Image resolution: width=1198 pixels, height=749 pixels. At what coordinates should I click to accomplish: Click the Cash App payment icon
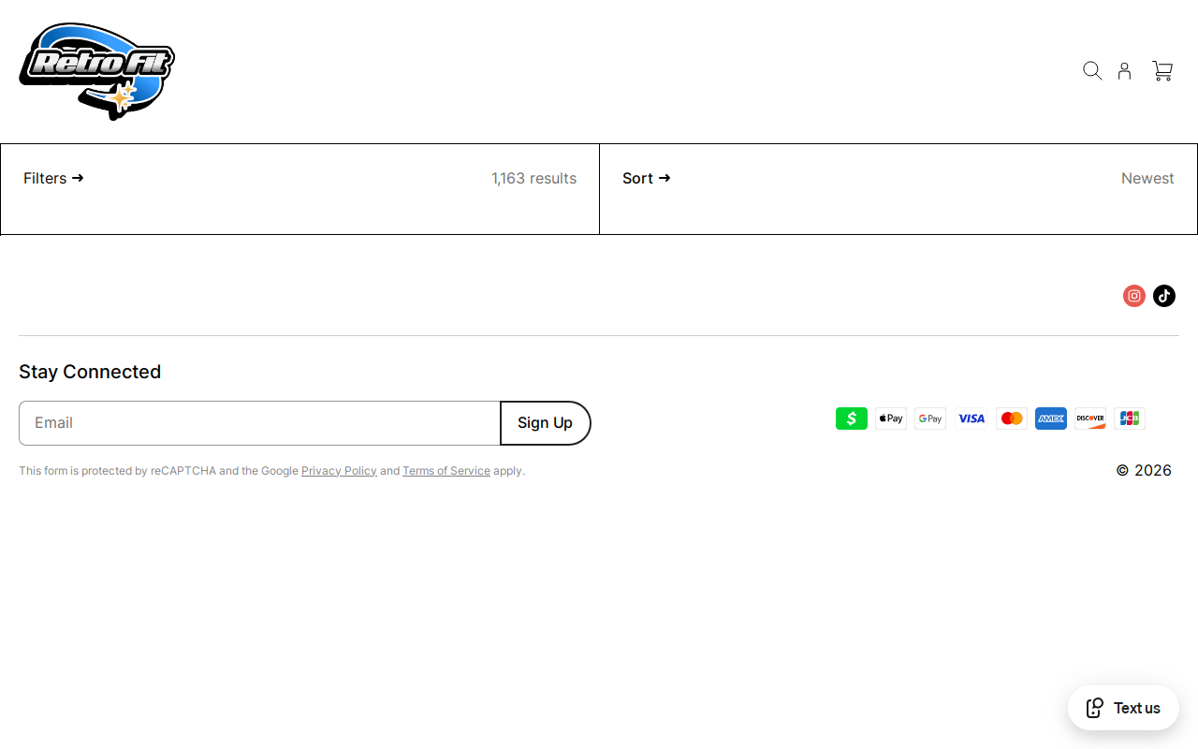[852, 419]
